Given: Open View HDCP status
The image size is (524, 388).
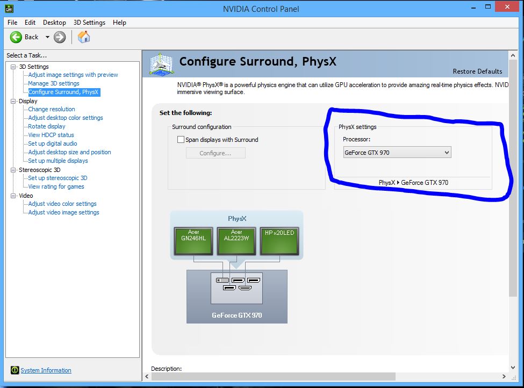Looking at the screenshot, I should pos(51,135).
